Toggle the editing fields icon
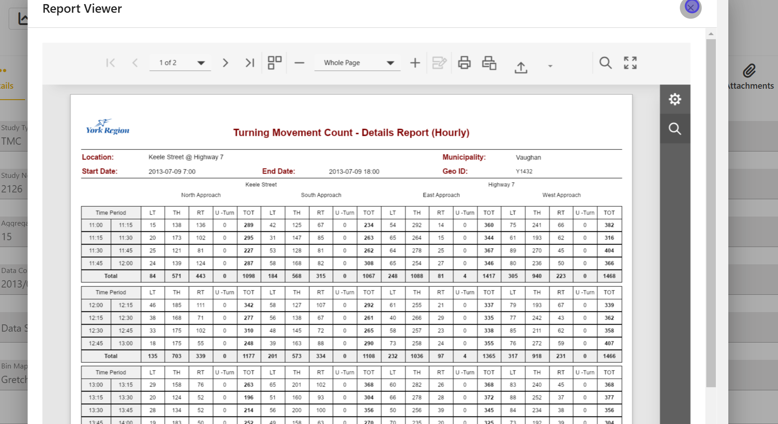The width and height of the screenshot is (778, 424). click(x=439, y=63)
